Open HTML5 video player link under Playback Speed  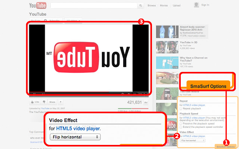pyautogui.click(x=194, y=118)
